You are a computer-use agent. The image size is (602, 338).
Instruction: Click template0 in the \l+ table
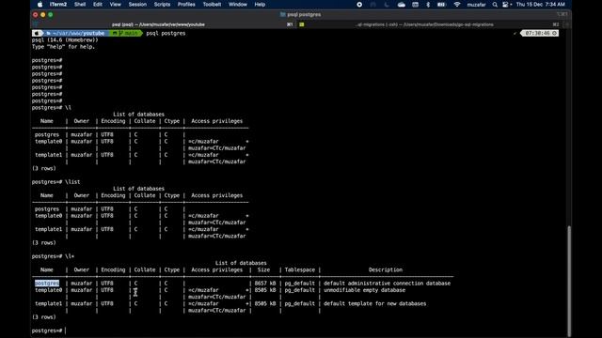pos(48,290)
